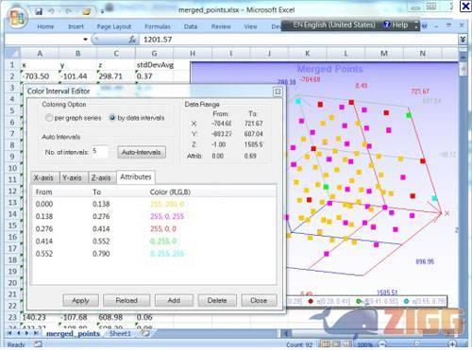The image size is (472, 350).
Task: Click the Office button logo
Action: [x=17, y=18]
